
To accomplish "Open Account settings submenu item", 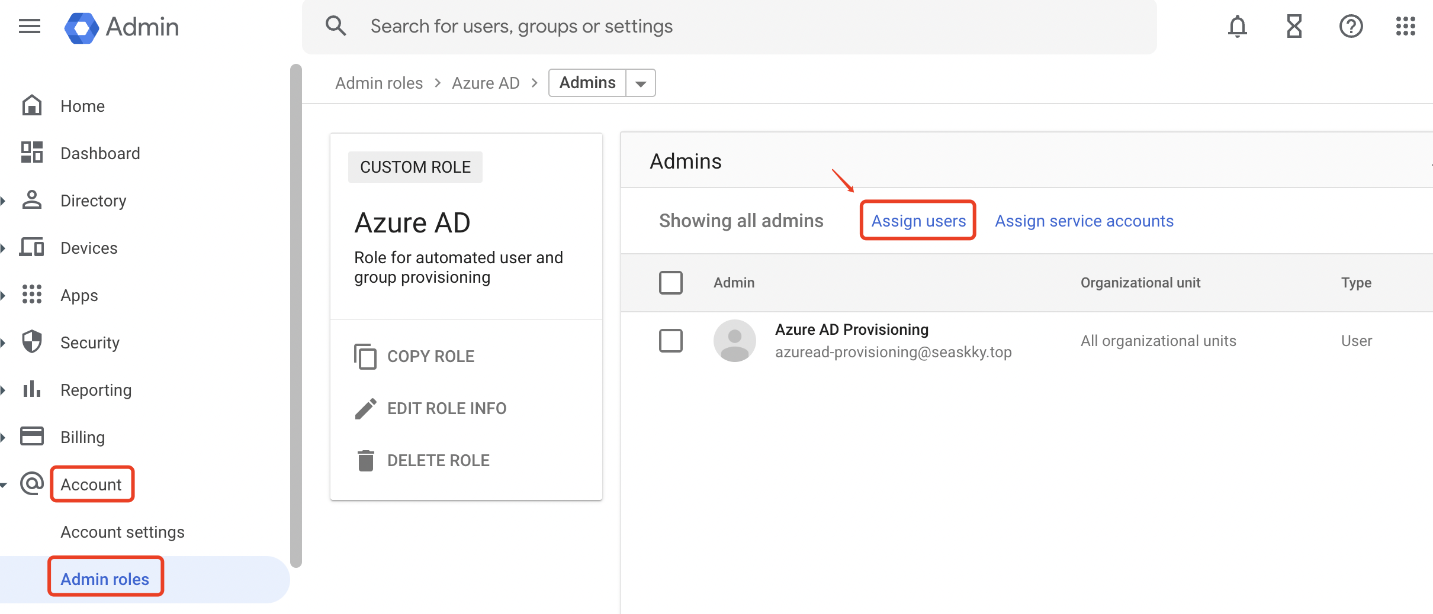I will (123, 532).
